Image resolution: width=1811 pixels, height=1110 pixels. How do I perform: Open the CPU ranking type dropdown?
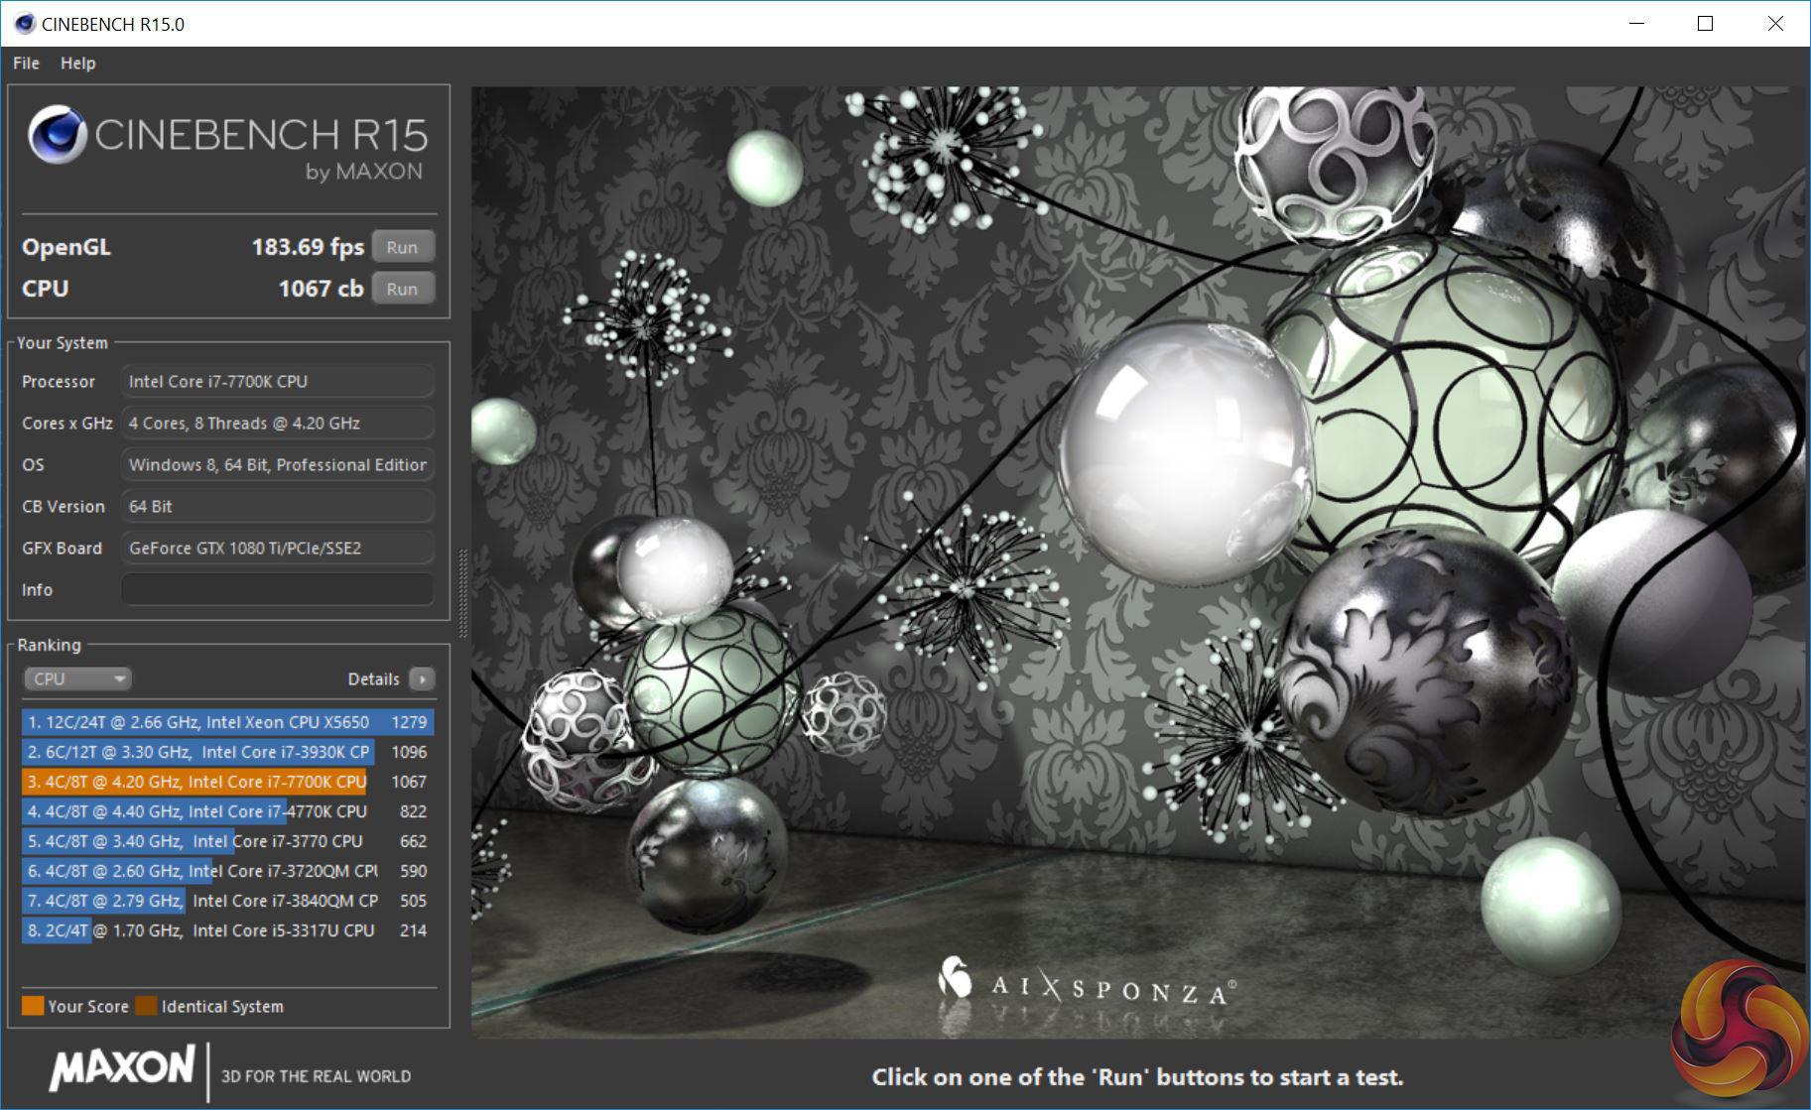click(x=77, y=679)
